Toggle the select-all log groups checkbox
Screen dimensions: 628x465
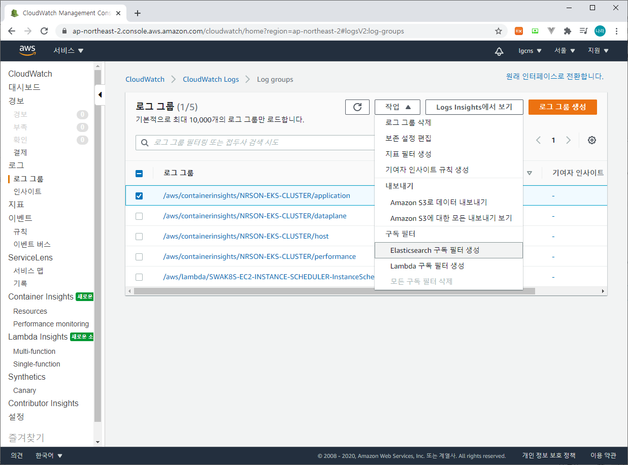pos(139,173)
